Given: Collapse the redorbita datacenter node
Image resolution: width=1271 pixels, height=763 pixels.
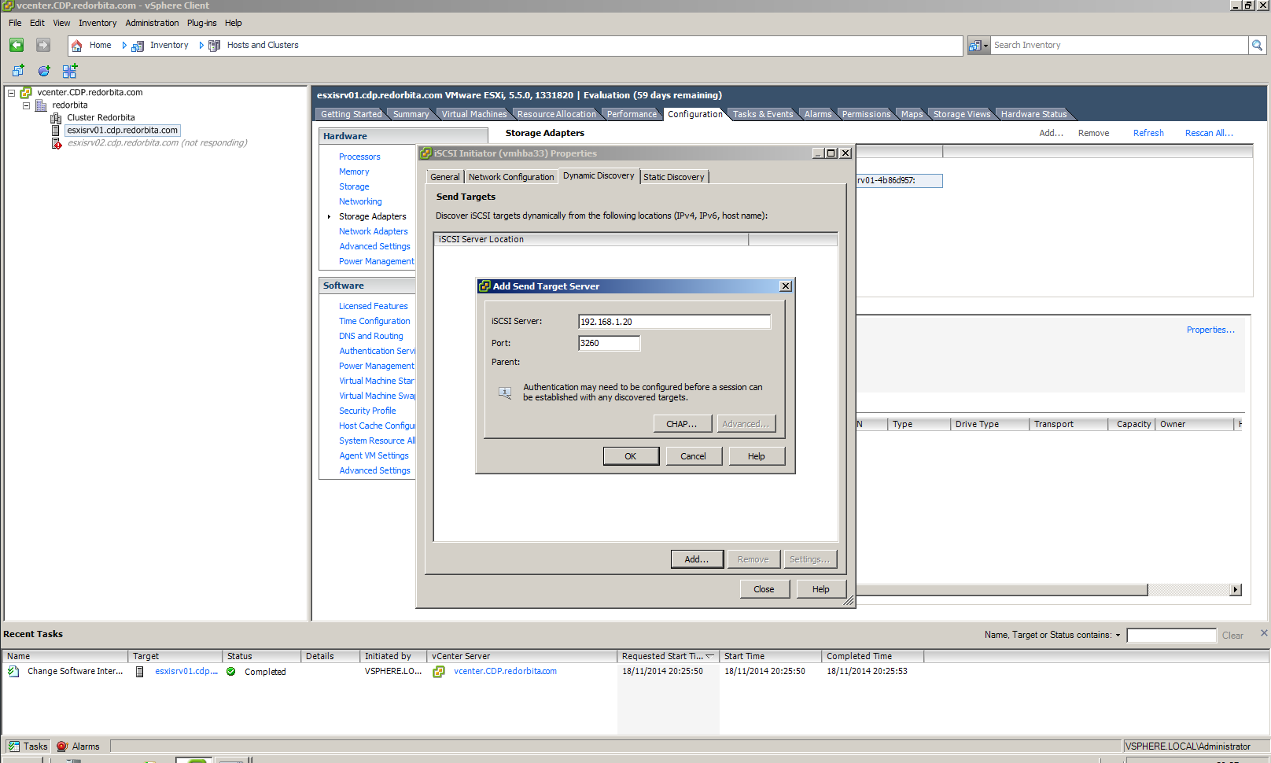Looking at the screenshot, I should tap(26, 105).
